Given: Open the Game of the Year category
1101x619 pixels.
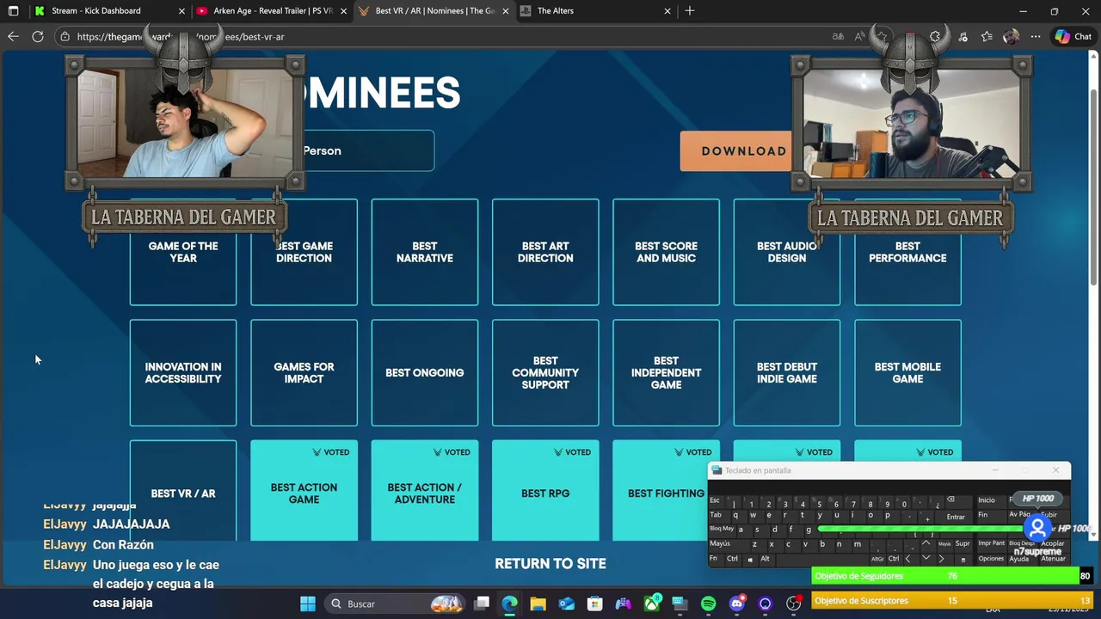Looking at the screenshot, I should pos(183,252).
